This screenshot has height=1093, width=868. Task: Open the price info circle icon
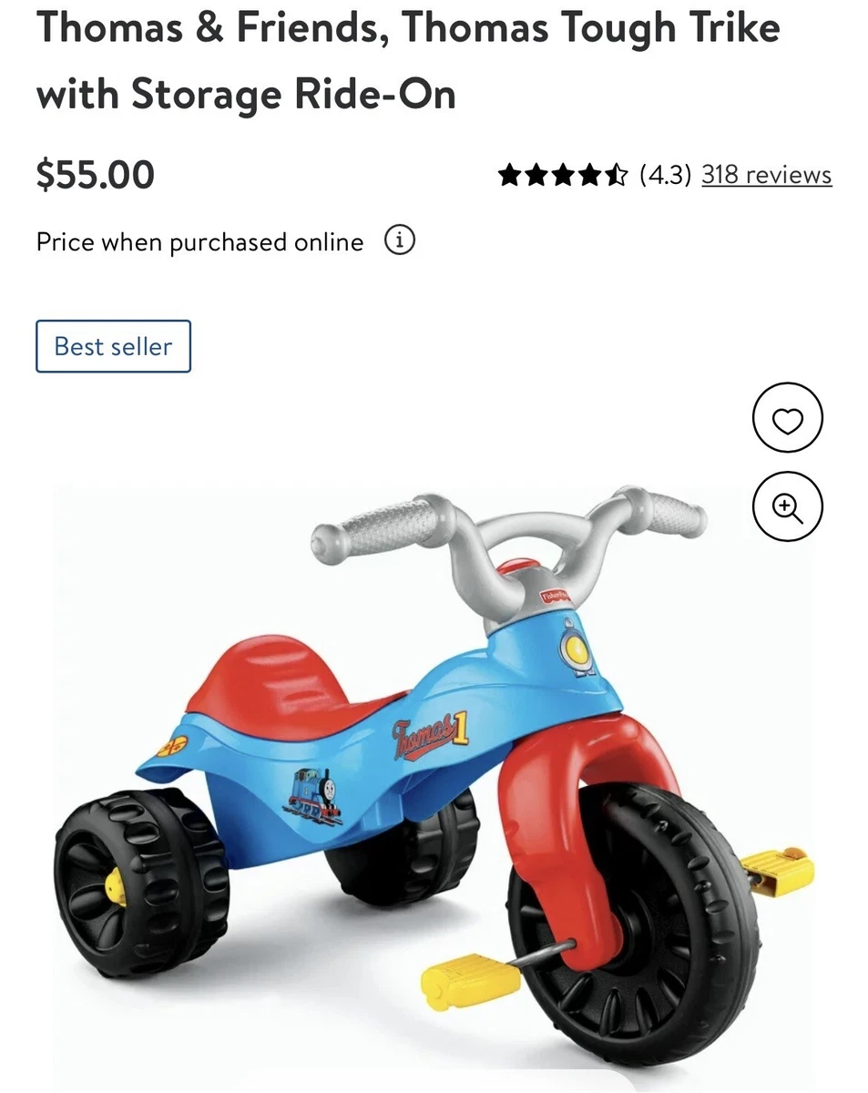point(399,241)
